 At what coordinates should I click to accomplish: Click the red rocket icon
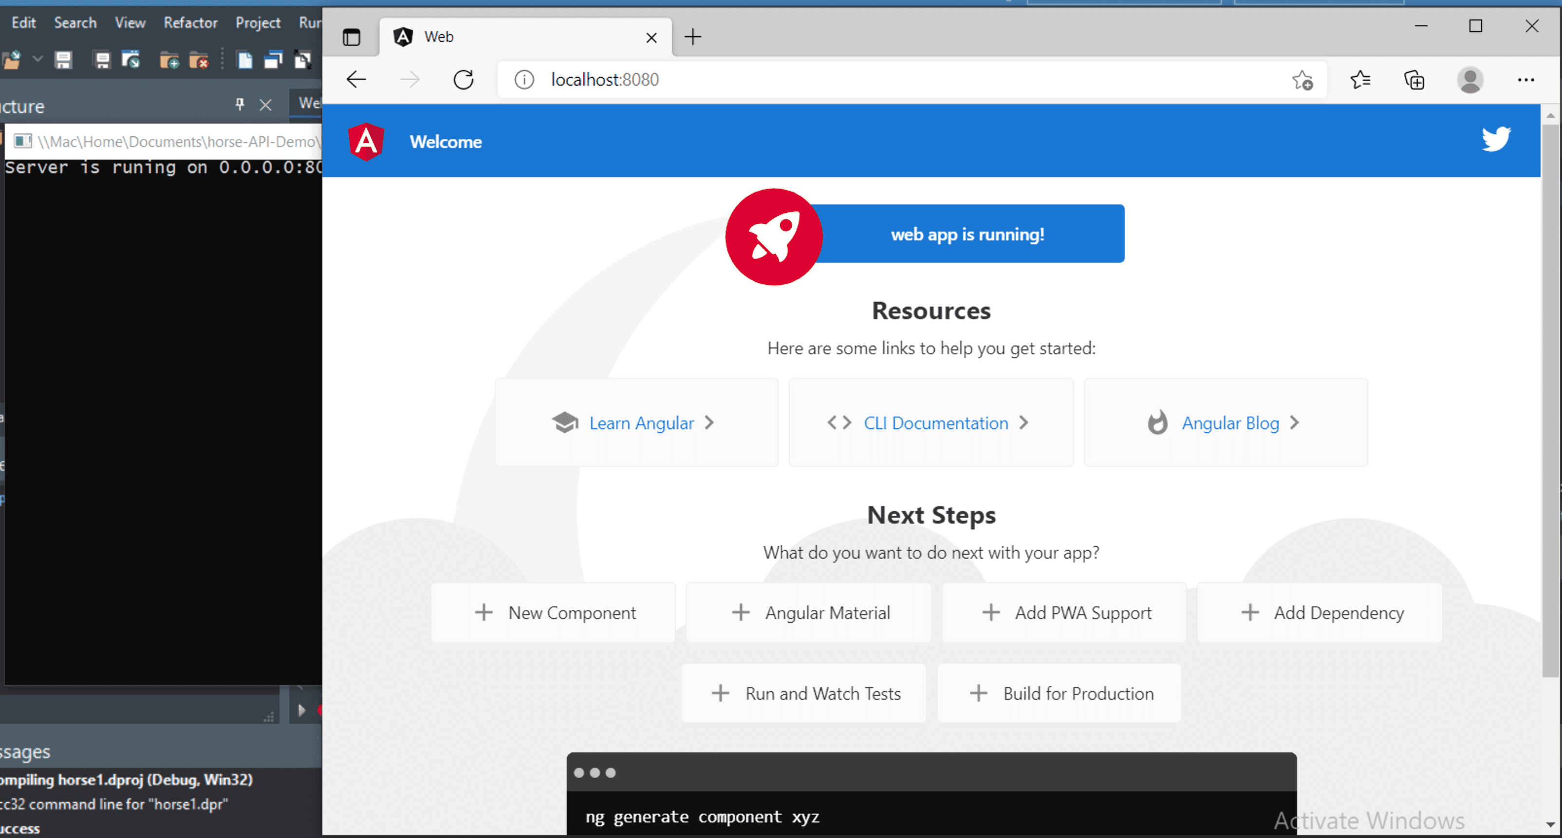[x=774, y=237]
